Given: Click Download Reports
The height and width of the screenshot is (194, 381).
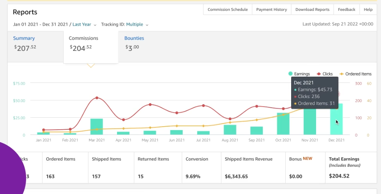Looking at the screenshot, I should [x=312, y=10].
